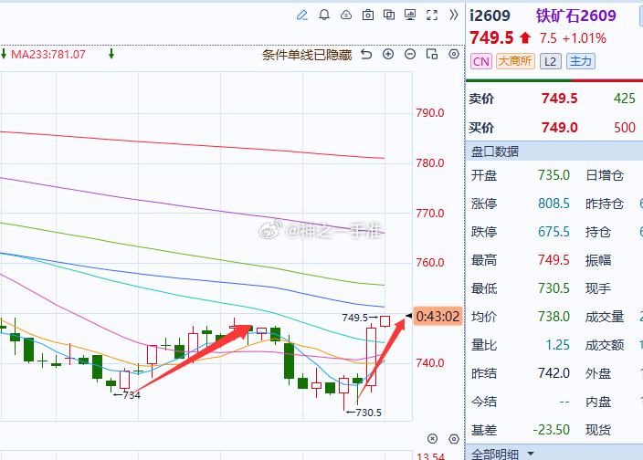The image size is (643, 460).
Task: Click the latest candlestick marked 749.5
Action: 385,321
